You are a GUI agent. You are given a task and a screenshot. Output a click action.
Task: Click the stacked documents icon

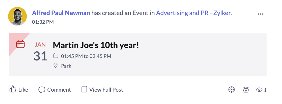click(246, 90)
